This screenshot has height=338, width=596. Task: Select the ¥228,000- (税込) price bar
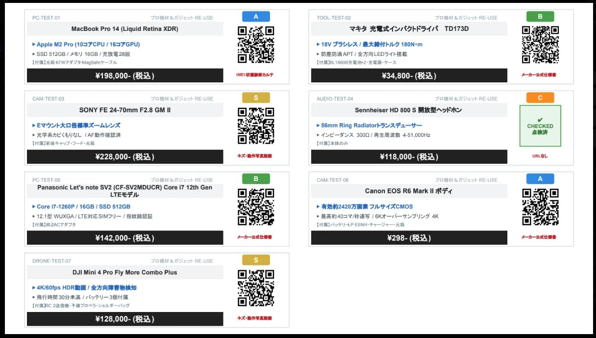125,156
